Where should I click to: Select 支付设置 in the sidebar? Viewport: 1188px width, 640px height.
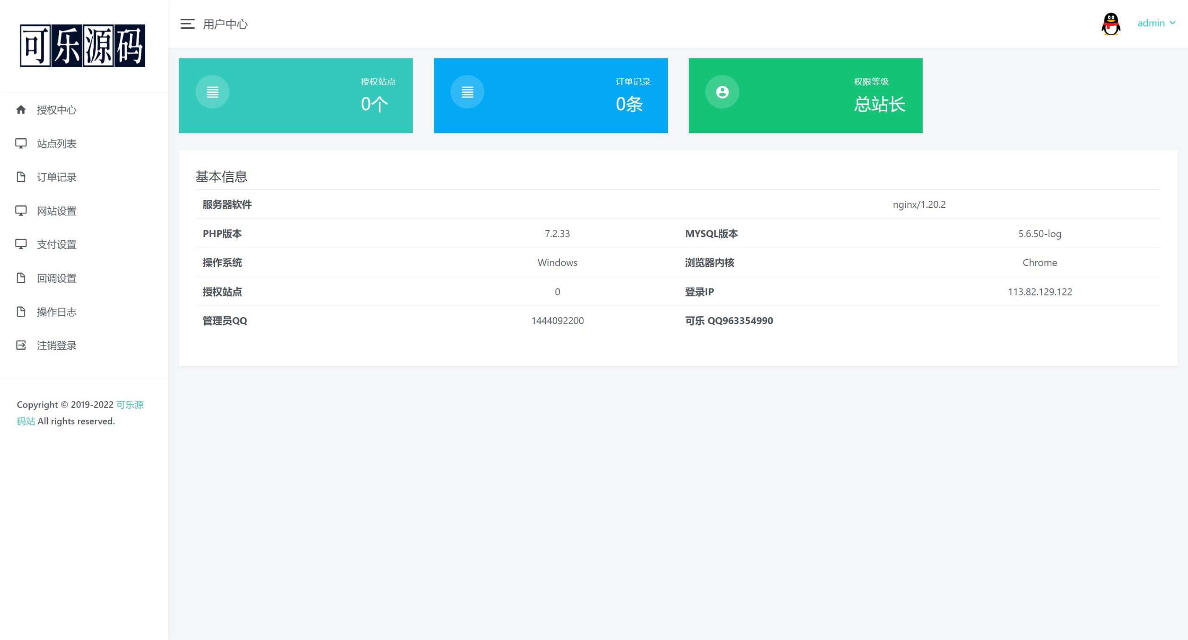(84, 244)
